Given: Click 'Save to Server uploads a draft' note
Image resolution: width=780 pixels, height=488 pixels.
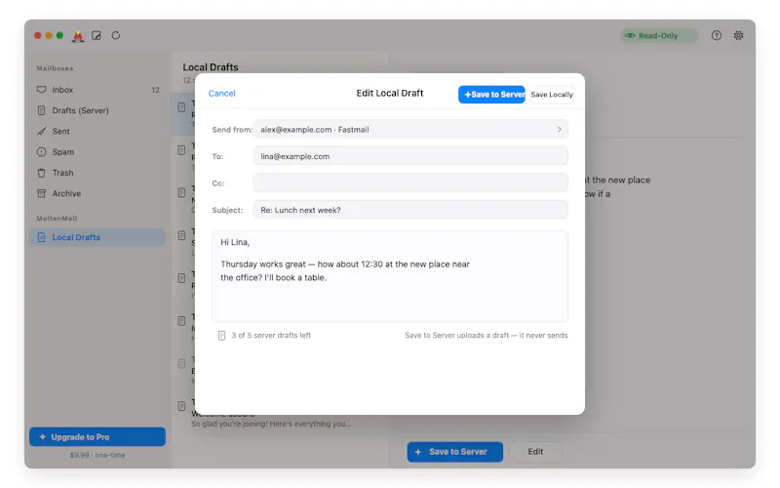Looking at the screenshot, I should [486, 336].
